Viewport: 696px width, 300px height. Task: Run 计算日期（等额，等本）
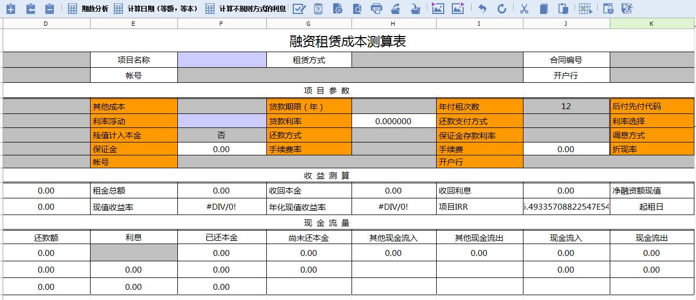tap(156, 9)
